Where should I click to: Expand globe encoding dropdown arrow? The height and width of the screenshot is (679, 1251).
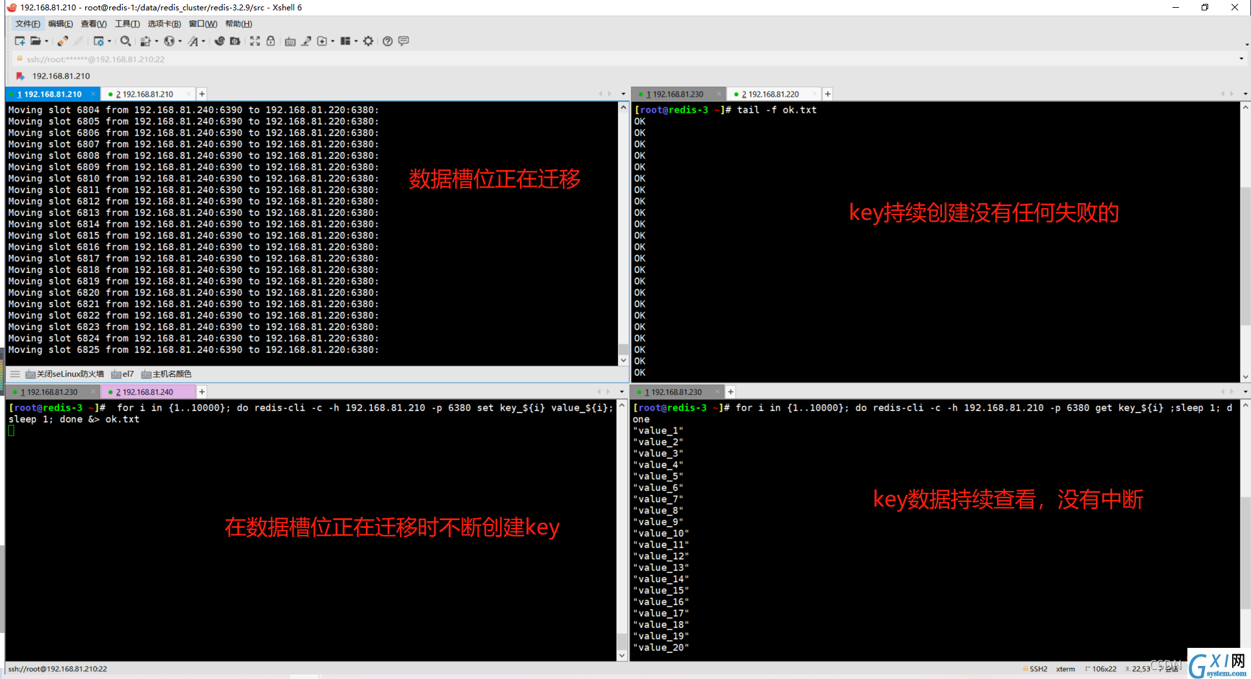(x=180, y=41)
